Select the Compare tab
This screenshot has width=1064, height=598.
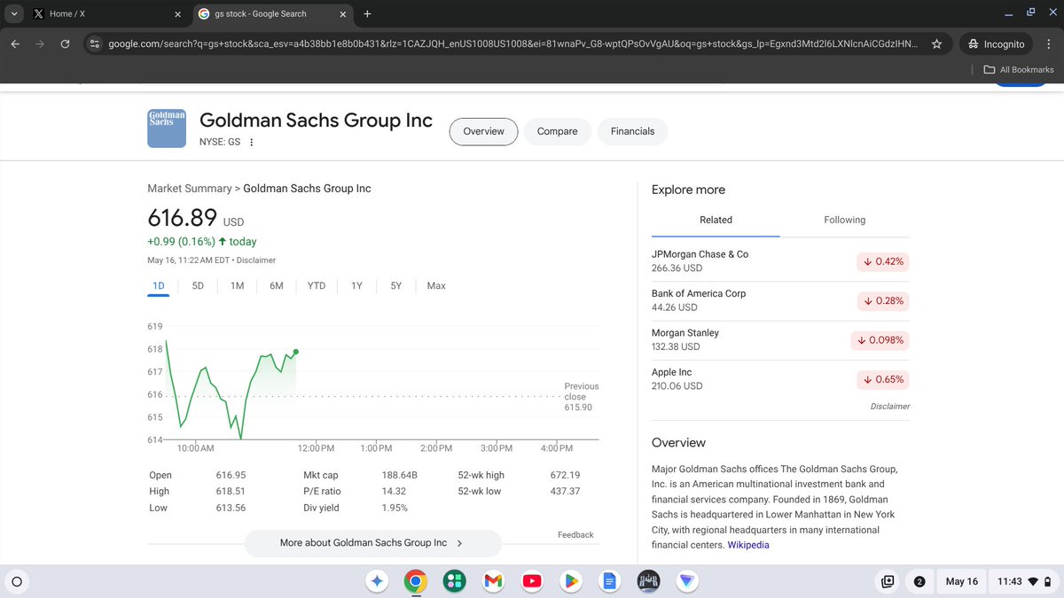pos(557,131)
